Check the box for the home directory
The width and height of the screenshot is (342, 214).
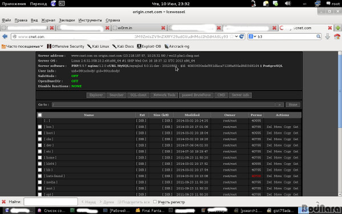click(x=40, y=158)
